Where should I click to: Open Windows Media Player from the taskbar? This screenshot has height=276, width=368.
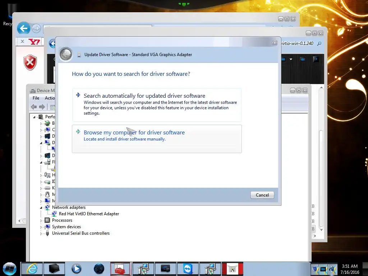[x=76, y=269]
